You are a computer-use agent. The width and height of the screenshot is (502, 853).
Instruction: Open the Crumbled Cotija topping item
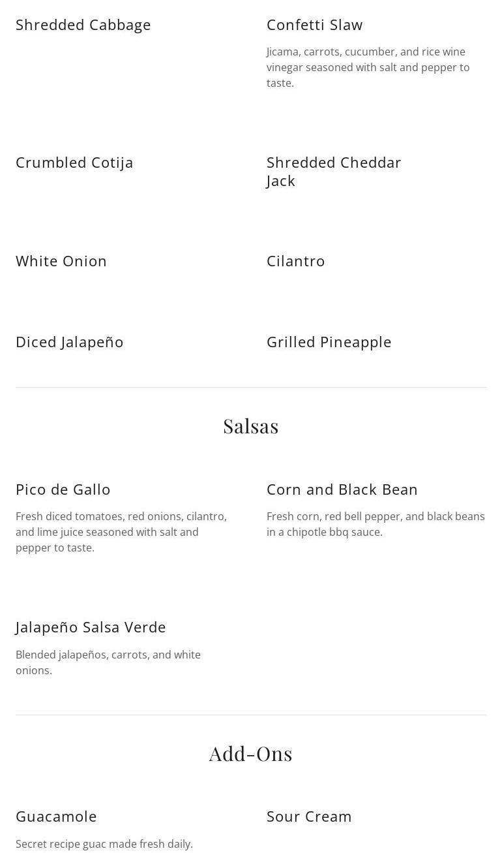(x=74, y=163)
